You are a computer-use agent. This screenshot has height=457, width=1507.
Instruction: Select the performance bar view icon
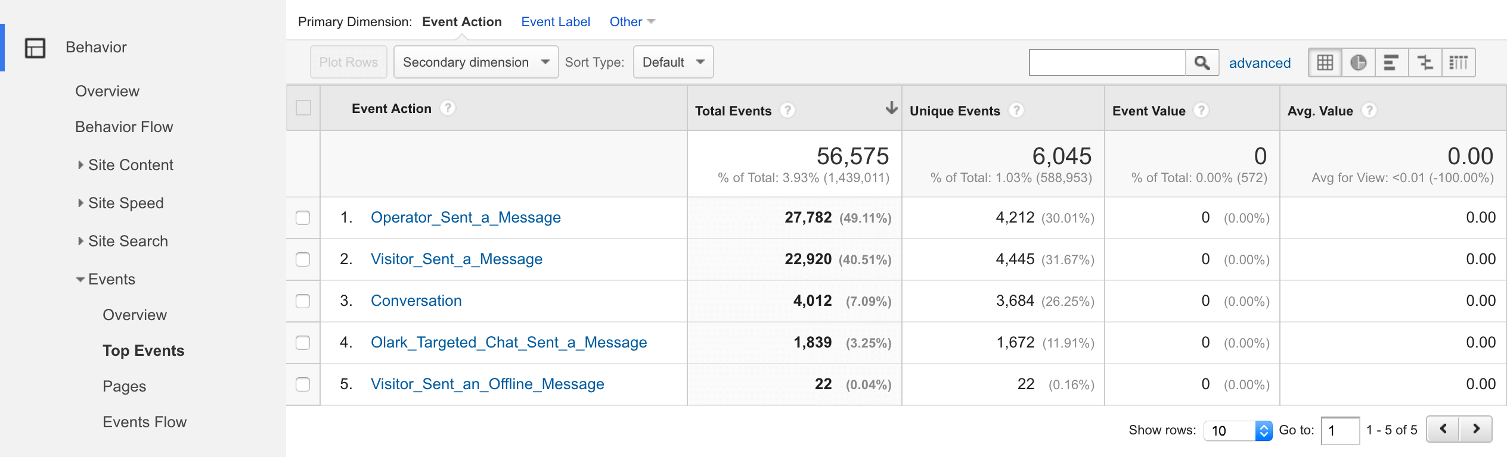[1391, 62]
